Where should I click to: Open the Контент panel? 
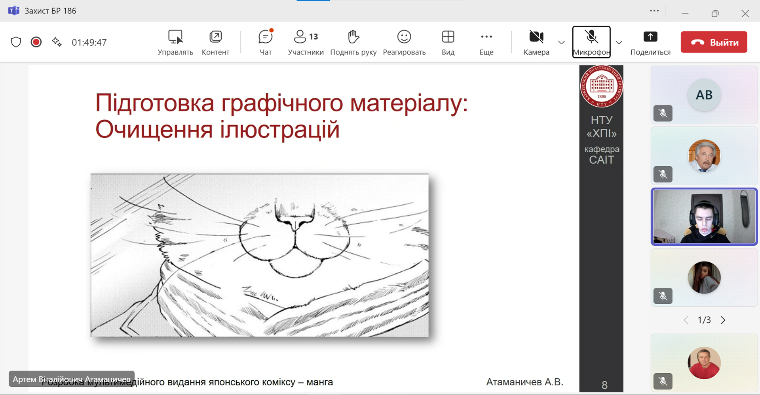215,42
